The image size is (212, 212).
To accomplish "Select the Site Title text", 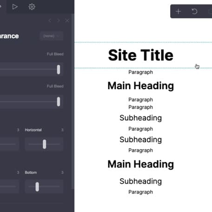I will tap(140, 55).
